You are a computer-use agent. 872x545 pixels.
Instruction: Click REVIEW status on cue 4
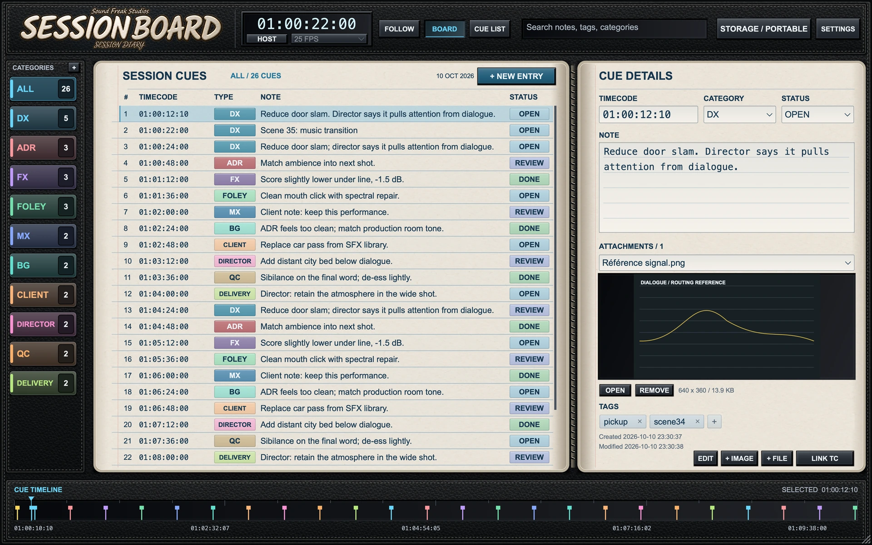click(x=529, y=163)
